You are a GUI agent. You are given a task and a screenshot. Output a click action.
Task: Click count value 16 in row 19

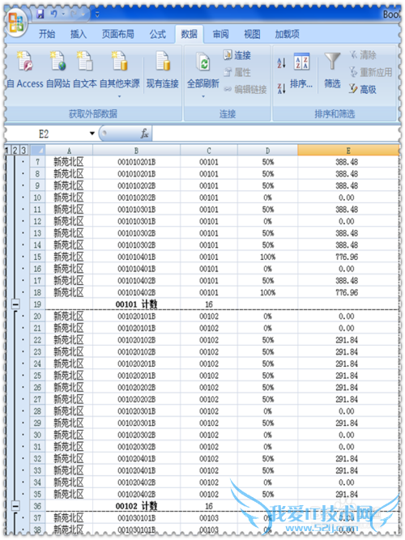(x=209, y=304)
